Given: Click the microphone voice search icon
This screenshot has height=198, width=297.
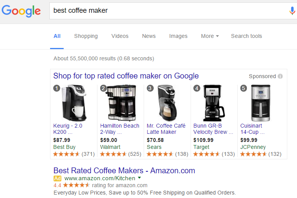Looking at the screenshot, I should point(292,10).
